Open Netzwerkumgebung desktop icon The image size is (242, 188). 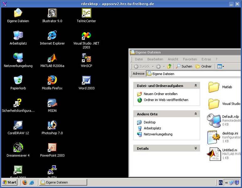pyautogui.click(x=18, y=60)
